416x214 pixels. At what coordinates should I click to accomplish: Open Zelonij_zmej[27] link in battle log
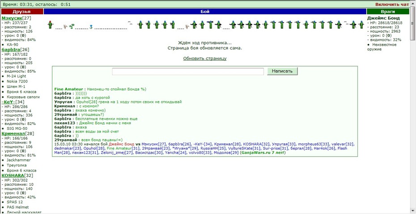pos(116,153)
